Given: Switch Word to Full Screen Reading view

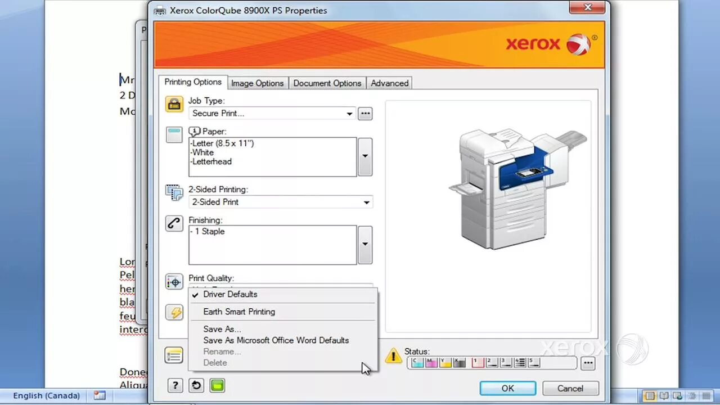Looking at the screenshot, I should tap(664, 396).
